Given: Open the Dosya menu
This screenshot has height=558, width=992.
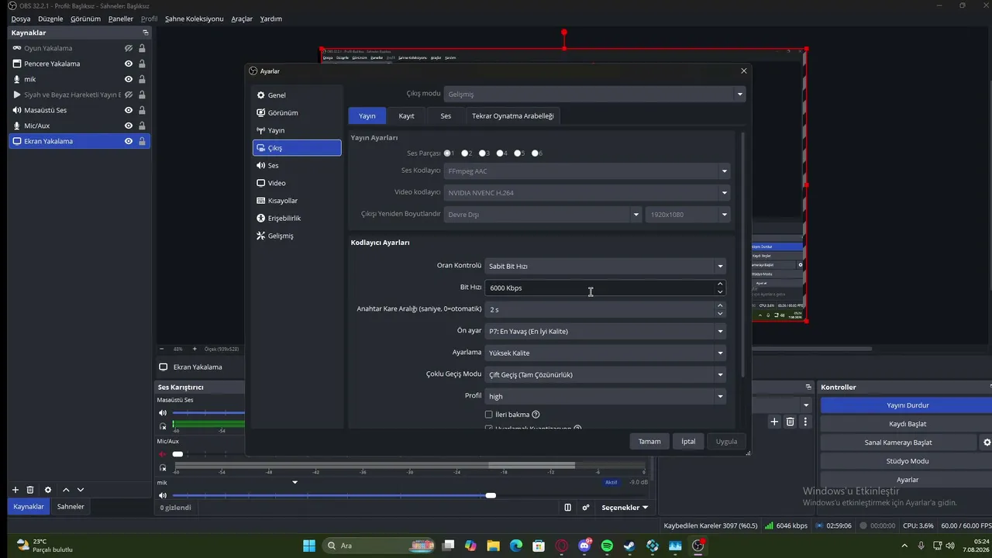Looking at the screenshot, I should coord(21,19).
